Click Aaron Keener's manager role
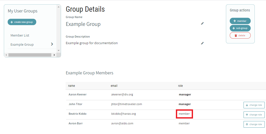The width and height of the screenshot is (266, 134). (x=185, y=95)
